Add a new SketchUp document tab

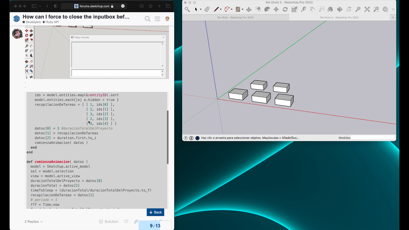393,18
